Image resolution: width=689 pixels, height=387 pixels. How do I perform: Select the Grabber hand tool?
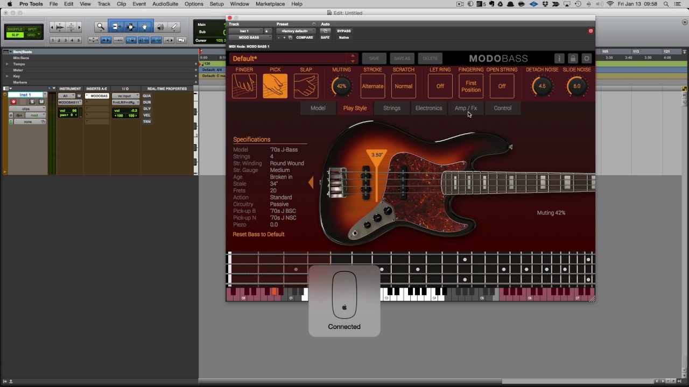pos(144,27)
